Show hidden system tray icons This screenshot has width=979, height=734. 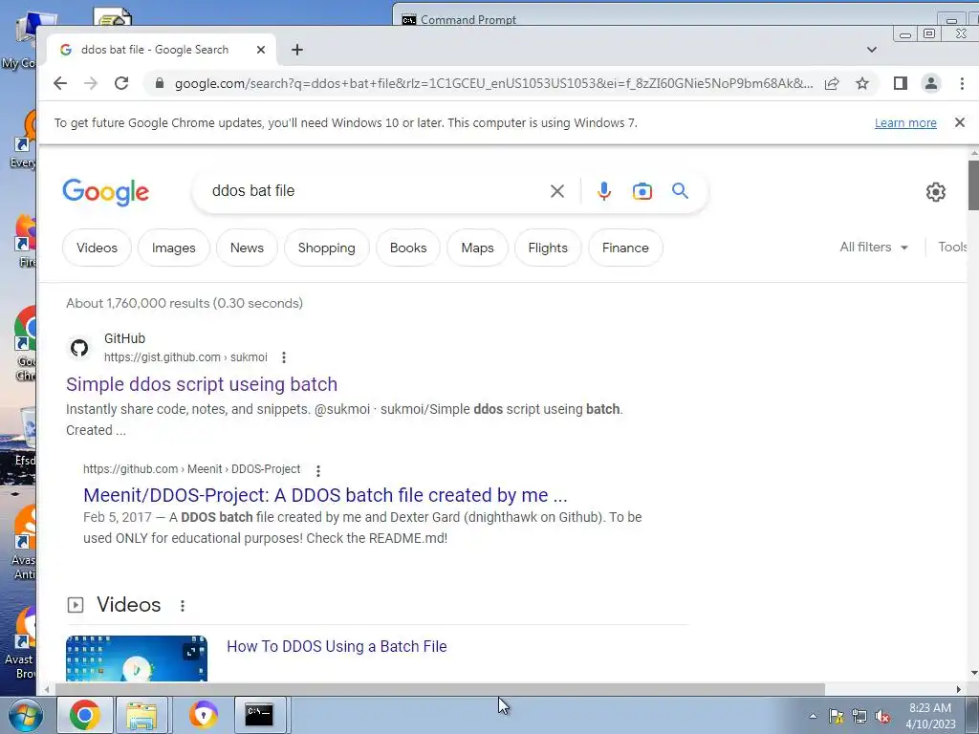click(x=813, y=716)
